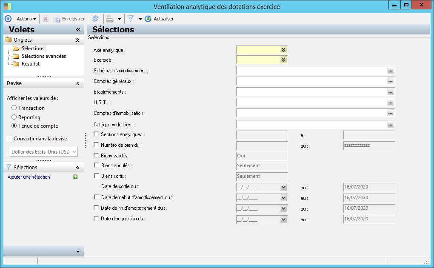Viewport: 434px width, 268px height.
Task: Click green plus icon to add selection
Action: [x=75, y=177]
